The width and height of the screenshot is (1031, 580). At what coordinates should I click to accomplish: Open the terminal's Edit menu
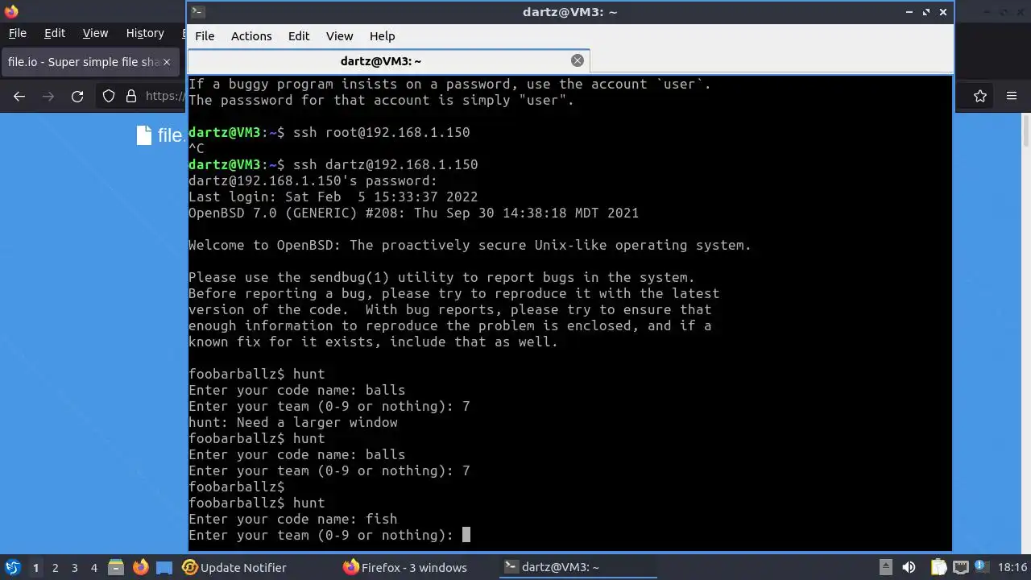pos(299,36)
